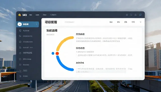
Task: Click the blue highlighted icon at the top-right corner
Action: [140, 15]
